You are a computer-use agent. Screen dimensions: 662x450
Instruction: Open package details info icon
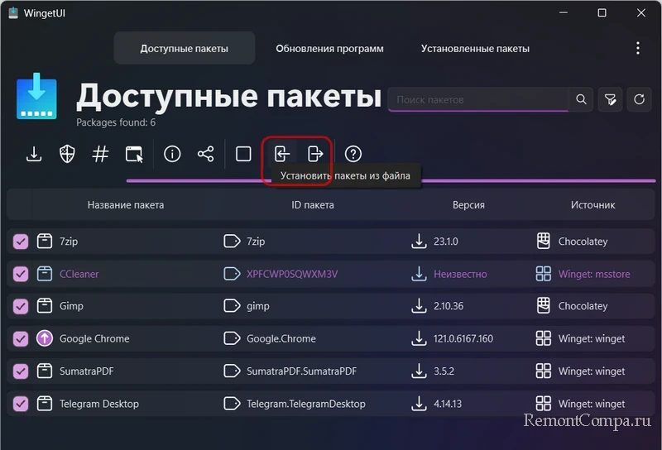tap(172, 154)
